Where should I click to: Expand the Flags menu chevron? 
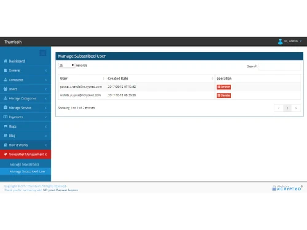tap(46, 126)
